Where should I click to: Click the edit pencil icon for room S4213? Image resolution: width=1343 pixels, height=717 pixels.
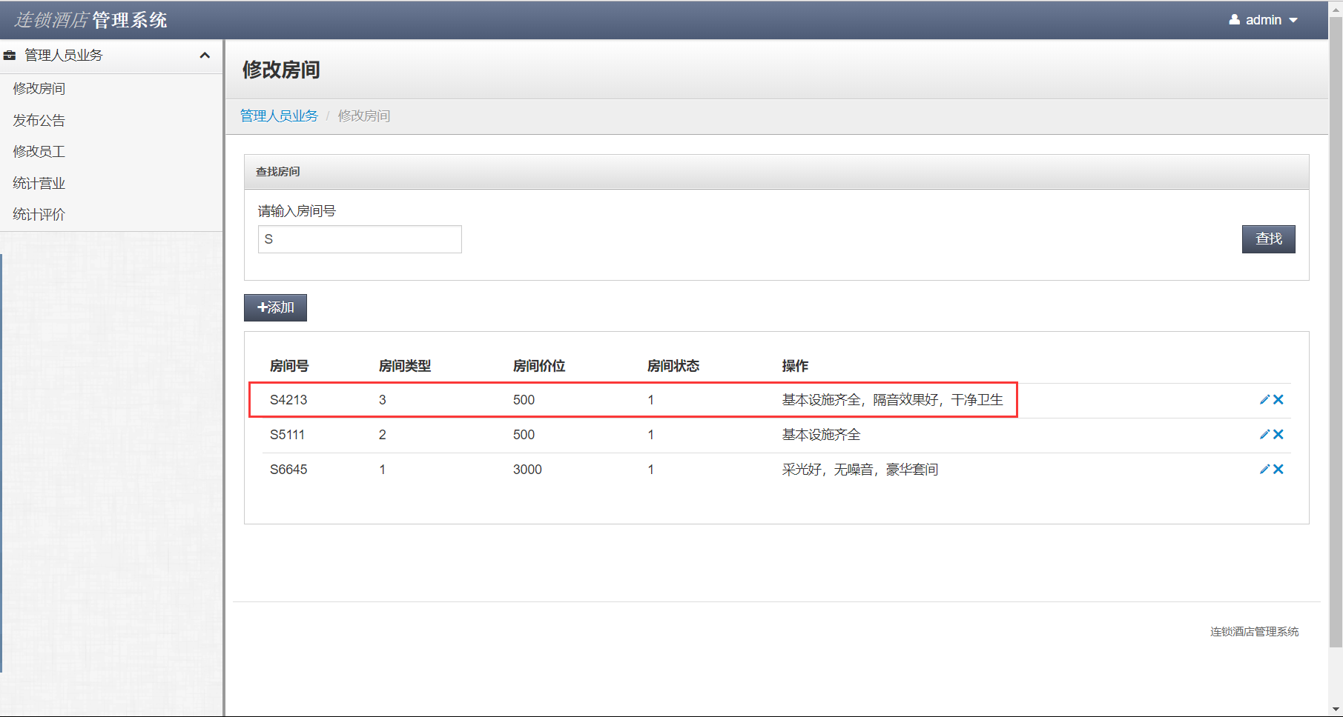(1263, 399)
